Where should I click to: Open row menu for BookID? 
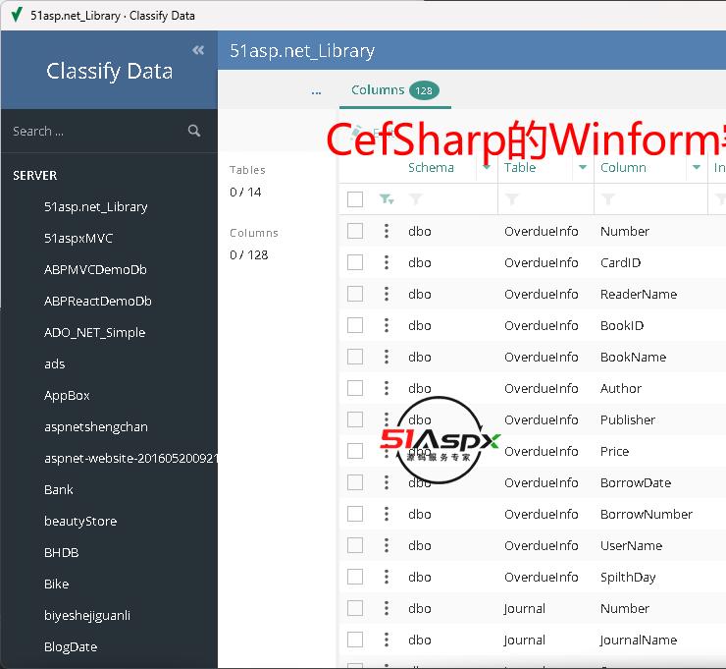[x=387, y=325]
